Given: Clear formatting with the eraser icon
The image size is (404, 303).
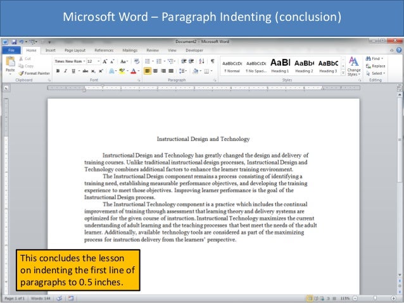Looking at the screenshot, I should (137, 61).
